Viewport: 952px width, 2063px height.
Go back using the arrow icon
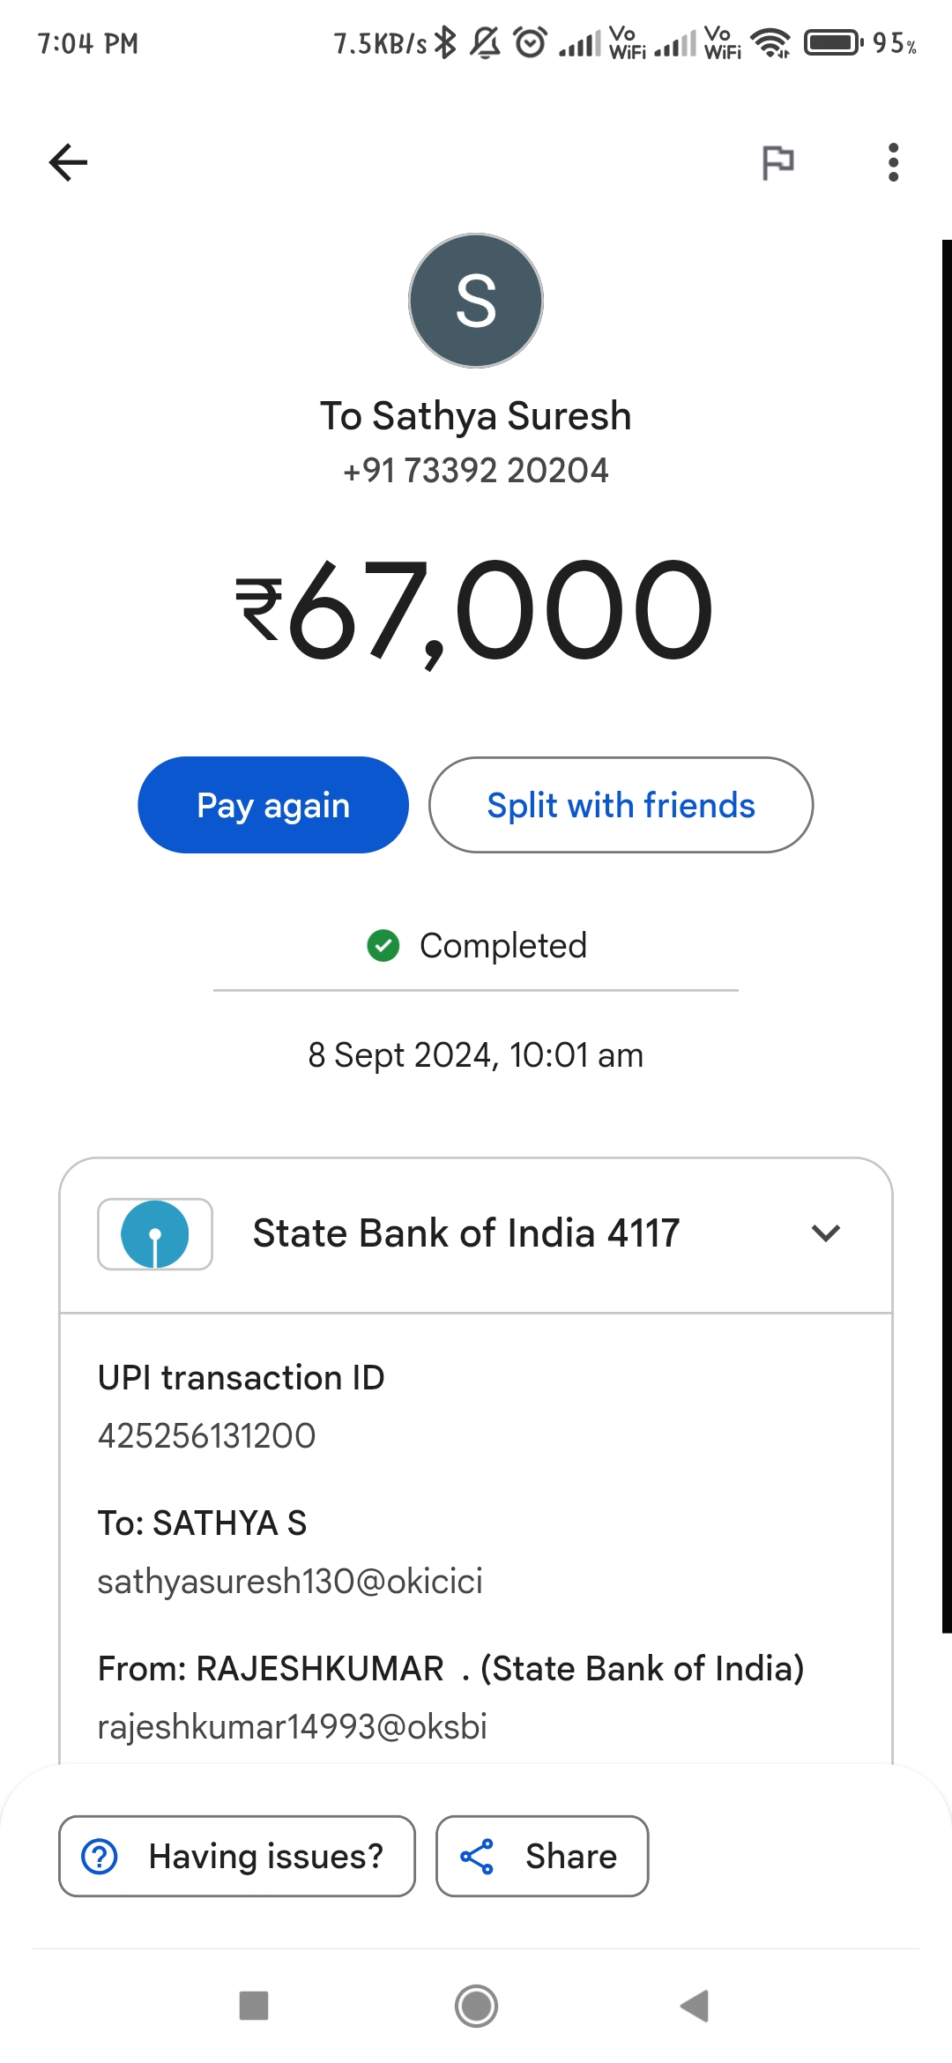[x=68, y=162]
